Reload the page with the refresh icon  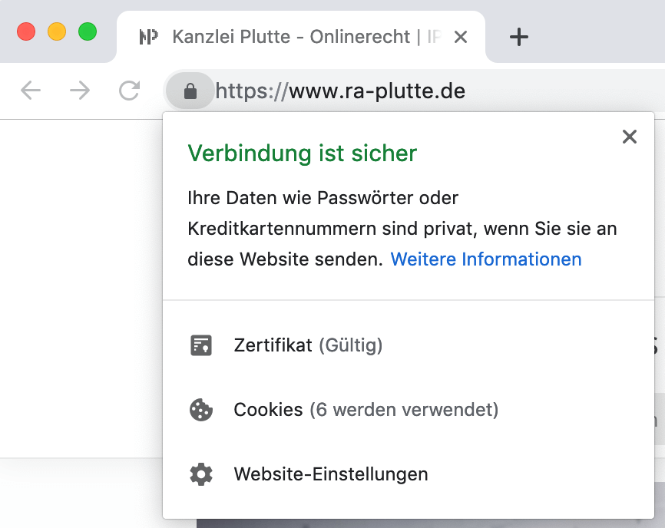coord(129,91)
